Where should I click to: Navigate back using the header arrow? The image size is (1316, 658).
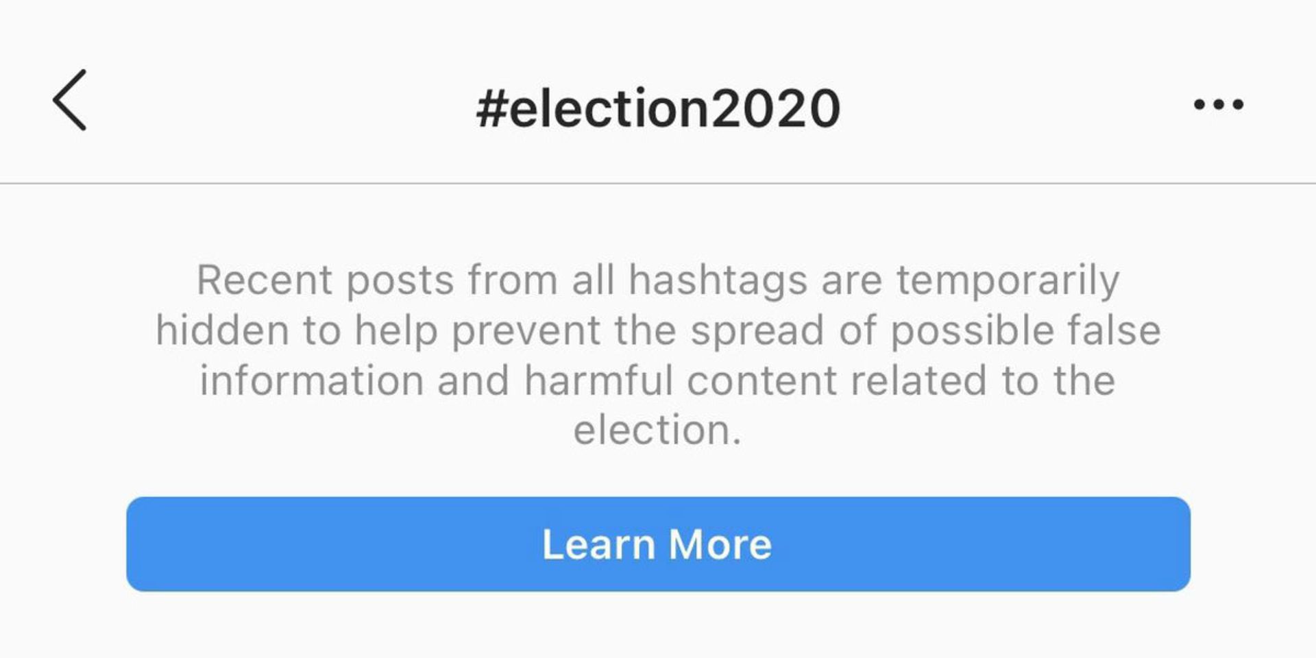[x=70, y=100]
